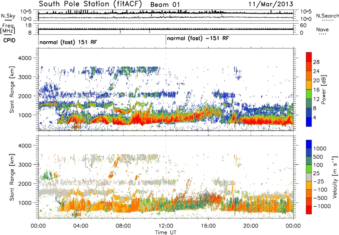Click the 'Power [dB]' colorbar title
Viewport: 339px width, 235px height.
(x=324, y=90)
